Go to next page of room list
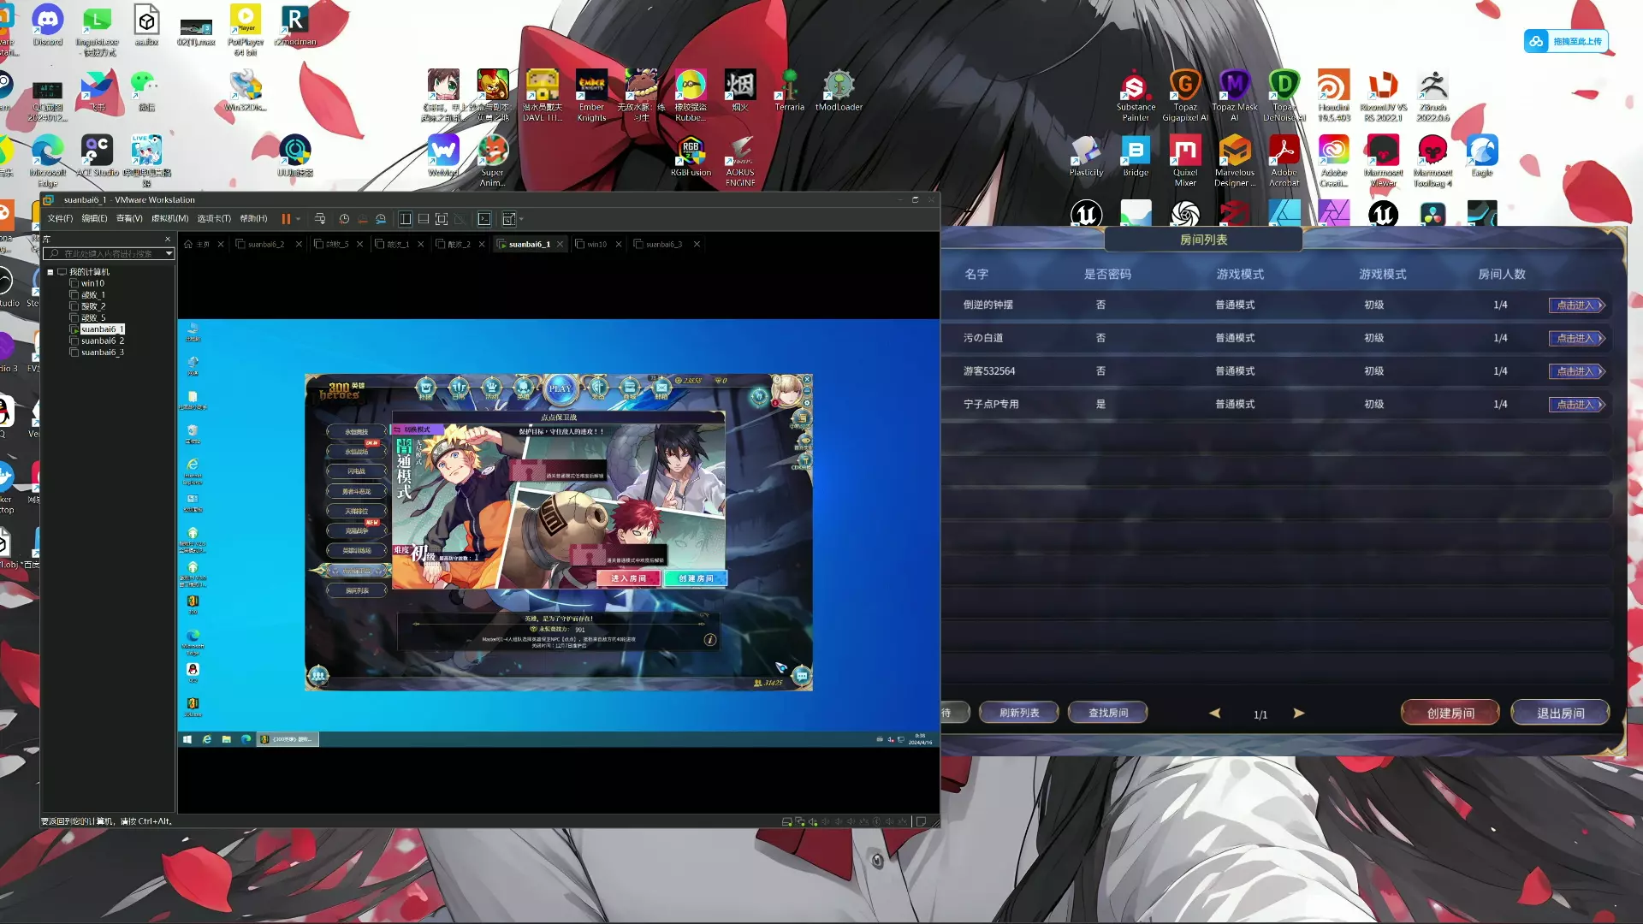The width and height of the screenshot is (1643, 924). (1299, 713)
